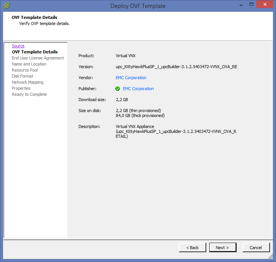This screenshot has width=276, height=262.
Task: Jump to the Name and Location step
Action: click(29, 64)
